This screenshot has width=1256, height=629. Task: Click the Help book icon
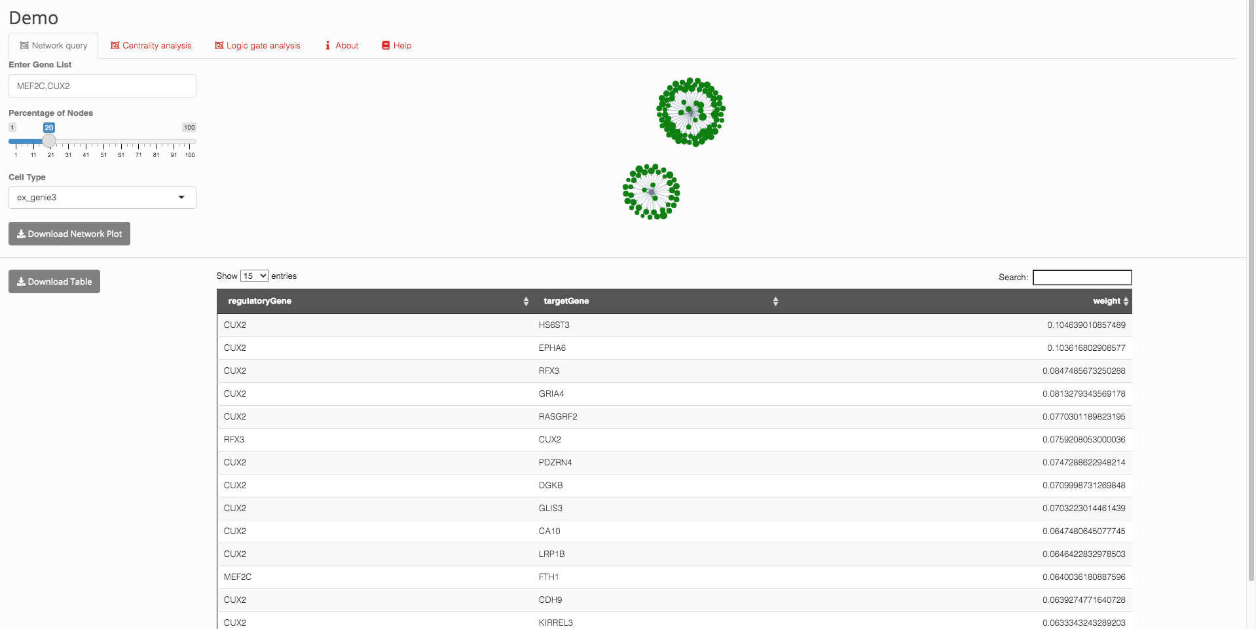386,46
